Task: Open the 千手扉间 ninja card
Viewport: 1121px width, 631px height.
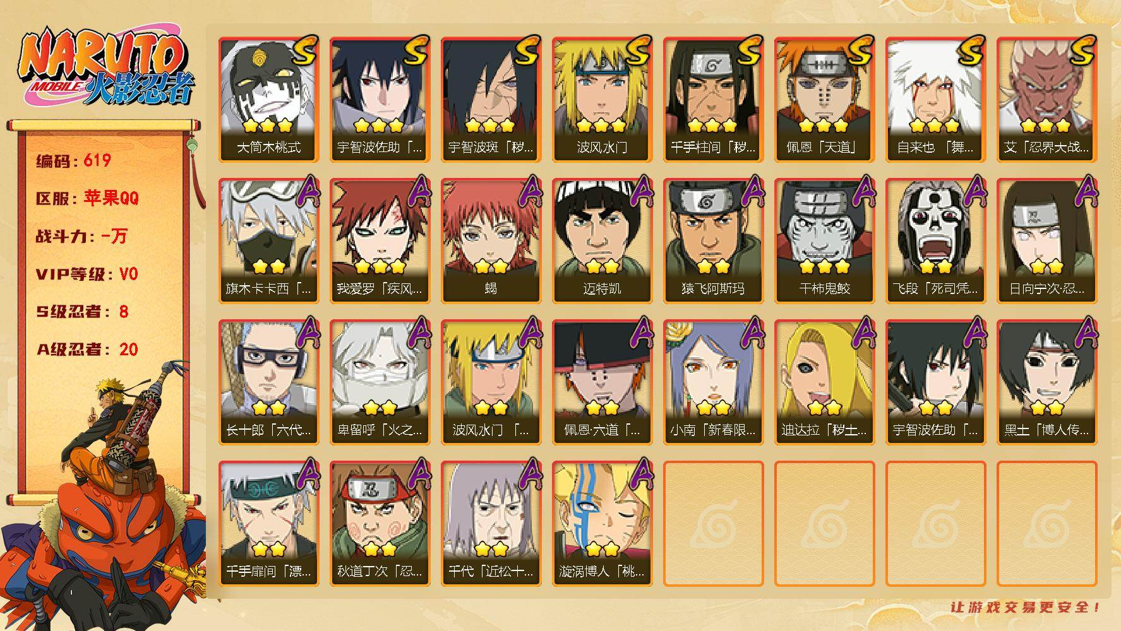Action: 269,524
